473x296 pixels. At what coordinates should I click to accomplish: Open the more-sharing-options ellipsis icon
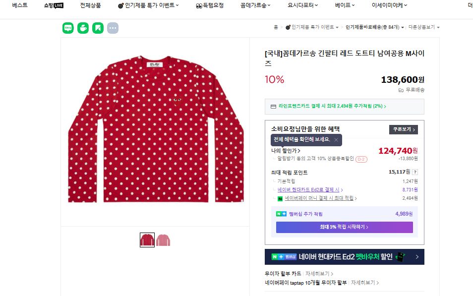pyautogui.click(x=113, y=28)
